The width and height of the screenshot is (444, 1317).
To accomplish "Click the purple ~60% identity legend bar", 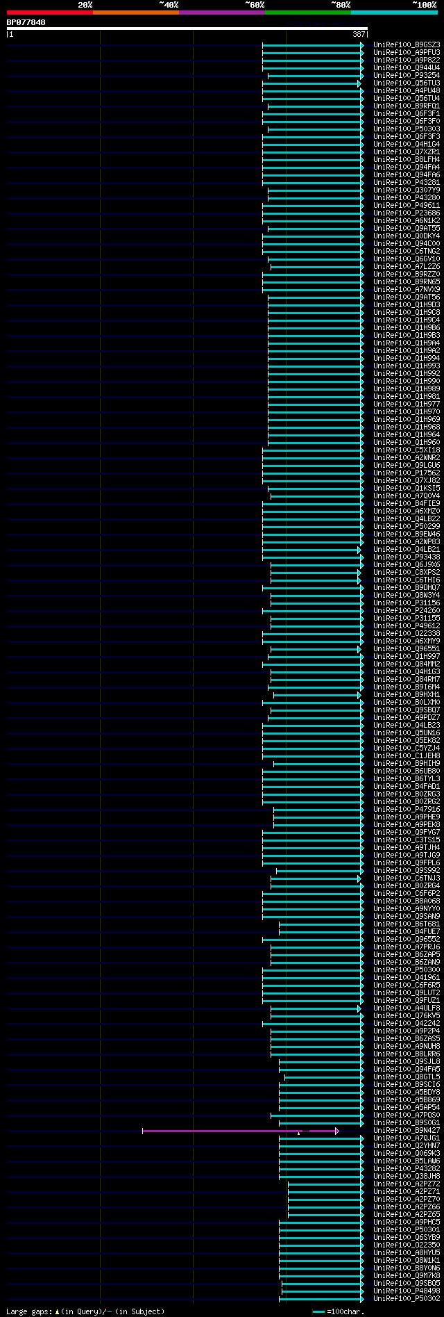I will (x=222, y=13).
